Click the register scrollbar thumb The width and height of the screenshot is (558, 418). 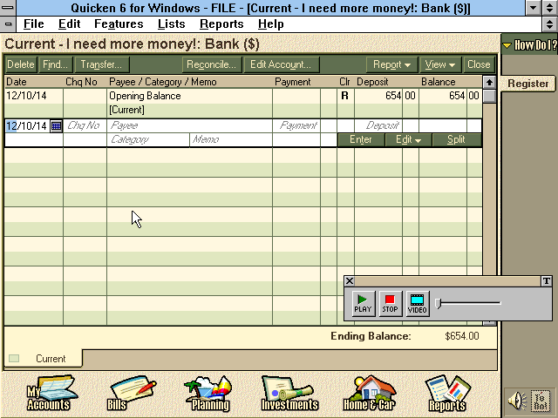pyautogui.click(x=489, y=97)
